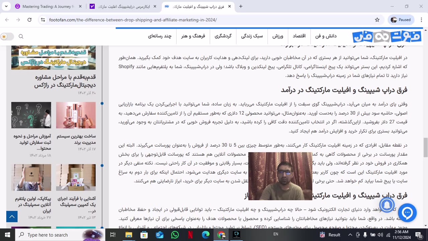The image size is (428, 241).
Task: Click date text ۲۰ آذر ۱۴۰۲
Action: coord(87,93)
